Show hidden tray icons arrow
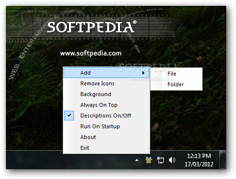 (137, 160)
